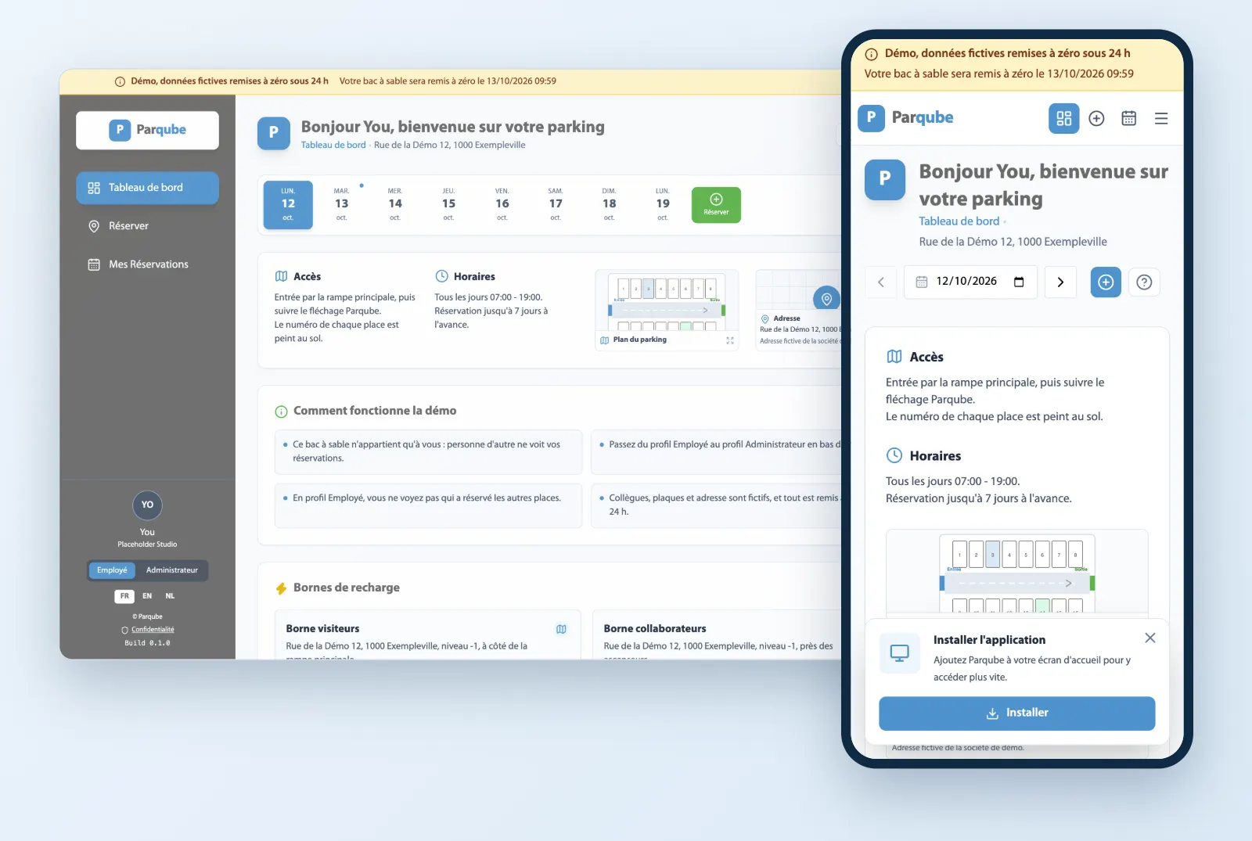Click desktop Tableau de bord breadcrumb link
This screenshot has width=1252, height=841.
[x=333, y=146]
